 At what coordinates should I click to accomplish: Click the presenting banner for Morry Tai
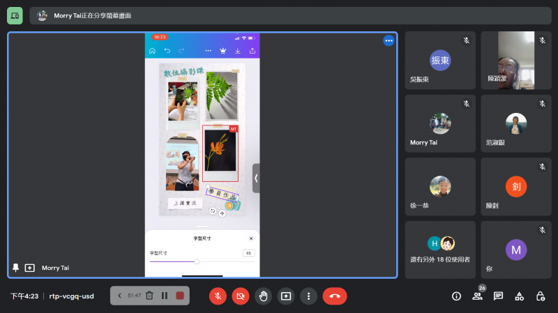[x=290, y=15]
